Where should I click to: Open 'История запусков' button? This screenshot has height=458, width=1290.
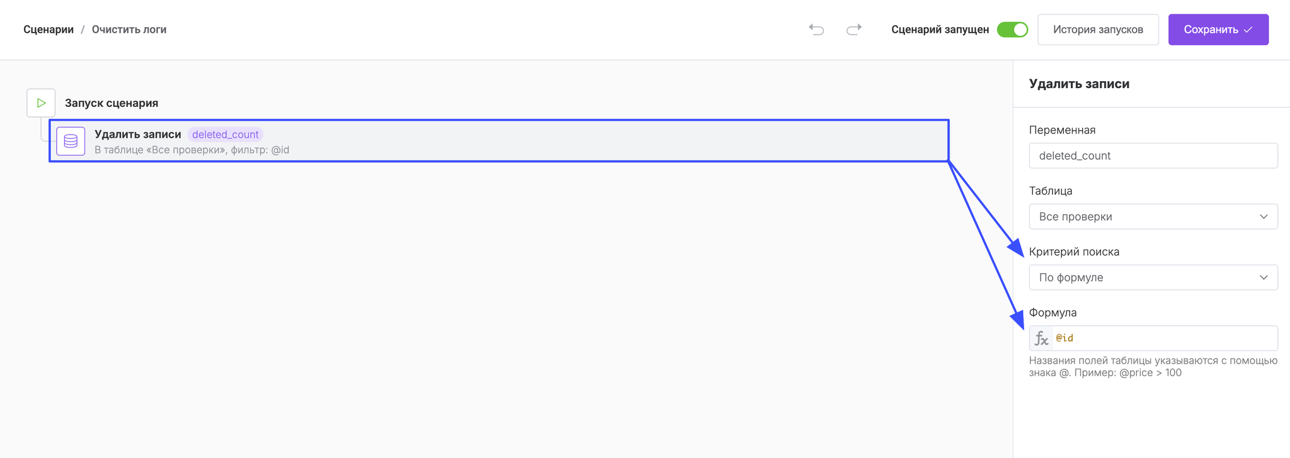point(1097,30)
